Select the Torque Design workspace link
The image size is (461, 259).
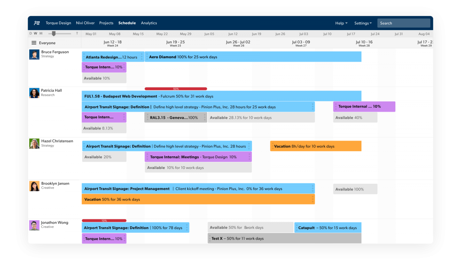[58, 23]
